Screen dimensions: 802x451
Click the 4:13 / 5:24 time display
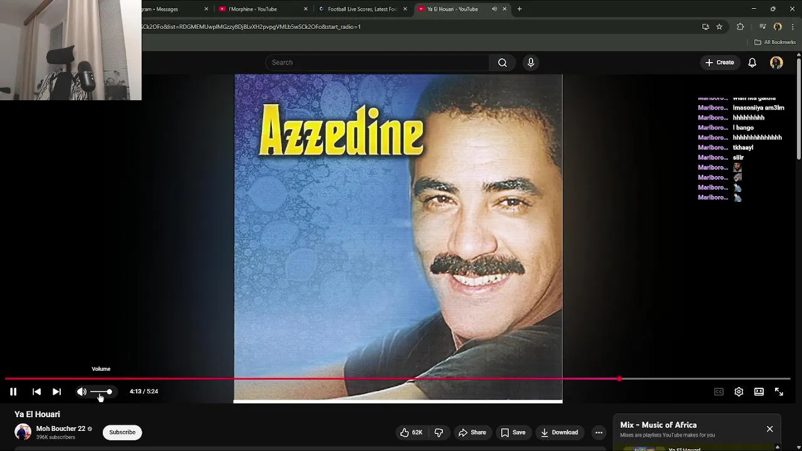click(143, 391)
